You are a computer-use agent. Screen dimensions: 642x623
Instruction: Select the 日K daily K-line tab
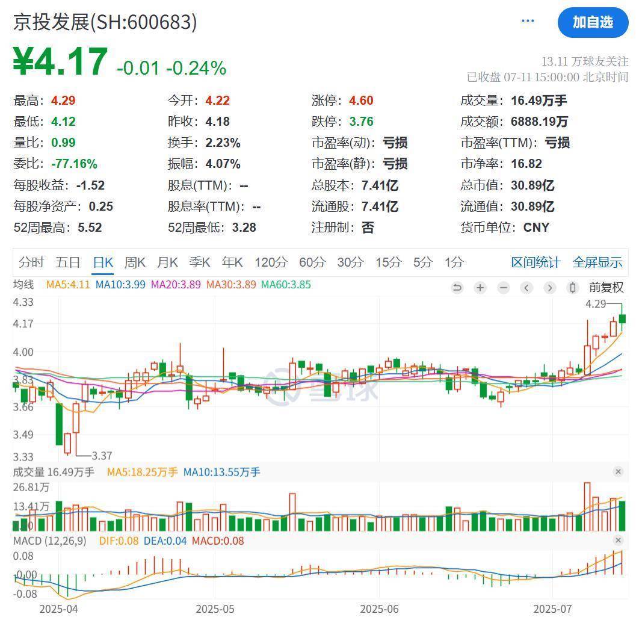pos(103,262)
